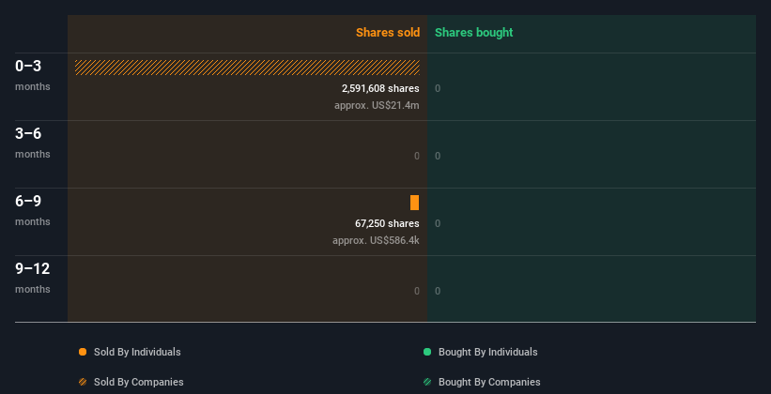Image resolution: width=771 pixels, height=394 pixels.
Task: Click the approx. US$586.4k text
Action: pos(376,240)
